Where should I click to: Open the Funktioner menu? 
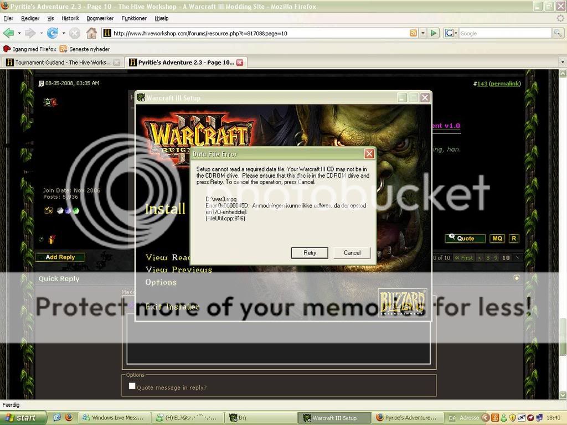pos(134,18)
